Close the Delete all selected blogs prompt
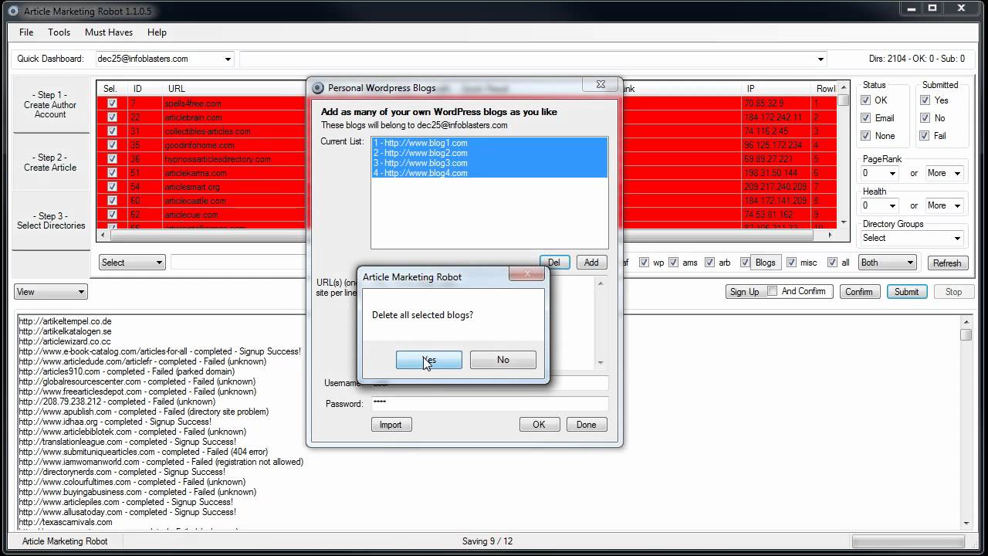The image size is (988, 556). click(x=527, y=273)
